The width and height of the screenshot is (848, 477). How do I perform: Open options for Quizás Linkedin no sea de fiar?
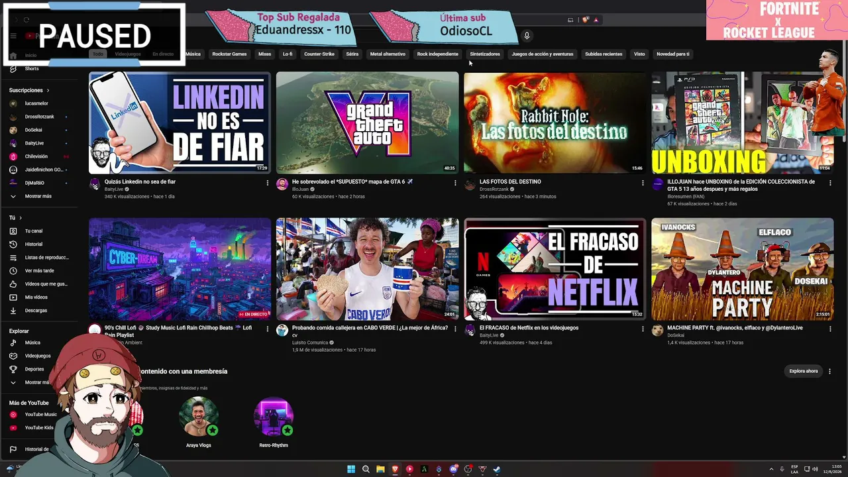pos(268,183)
